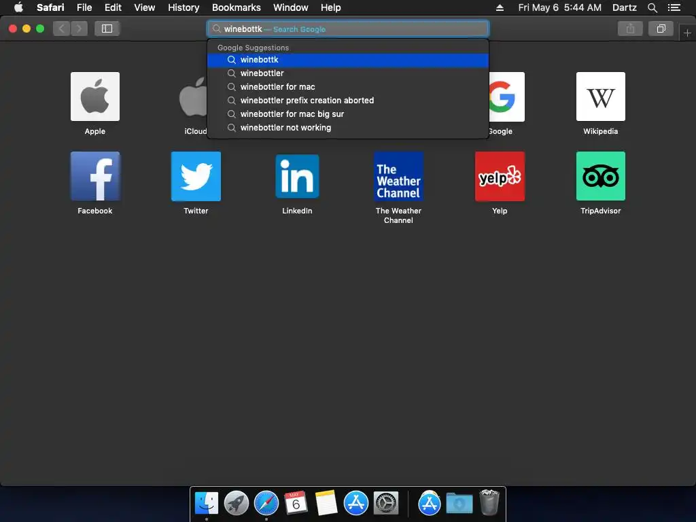The image size is (696, 522).
Task: Open Notes from the Dock
Action: 326,503
